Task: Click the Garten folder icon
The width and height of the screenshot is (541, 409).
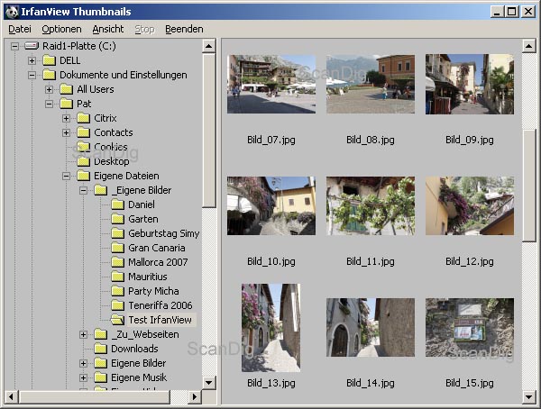Action: [117, 219]
